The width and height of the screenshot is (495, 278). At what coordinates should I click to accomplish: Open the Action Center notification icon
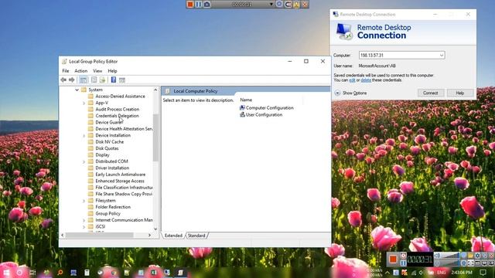coord(483,273)
